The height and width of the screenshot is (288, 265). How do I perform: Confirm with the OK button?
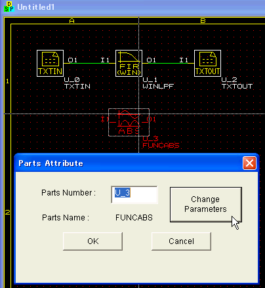click(92, 241)
